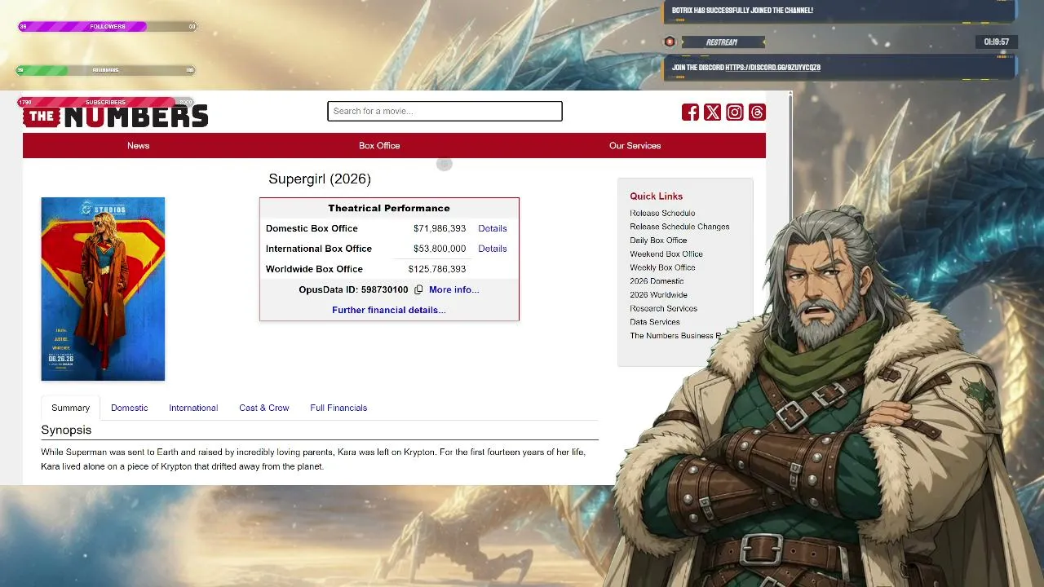Open Release Schedule quick link
Screen dimensions: 1044x587
point(662,213)
